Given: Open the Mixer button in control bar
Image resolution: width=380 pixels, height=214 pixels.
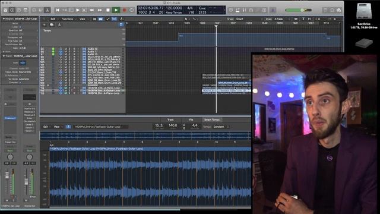Looking at the screenshot, I should (x=40, y=10).
